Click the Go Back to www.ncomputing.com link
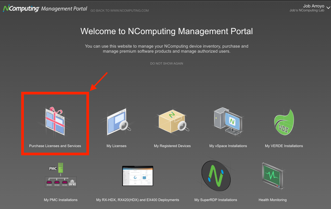331x209 pixels. (120, 11)
